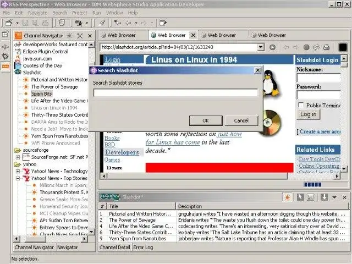Image resolution: width=352 pixels, height=264 pixels.
Task: Click the blue progress bar below browser
Action: click(312, 185)
